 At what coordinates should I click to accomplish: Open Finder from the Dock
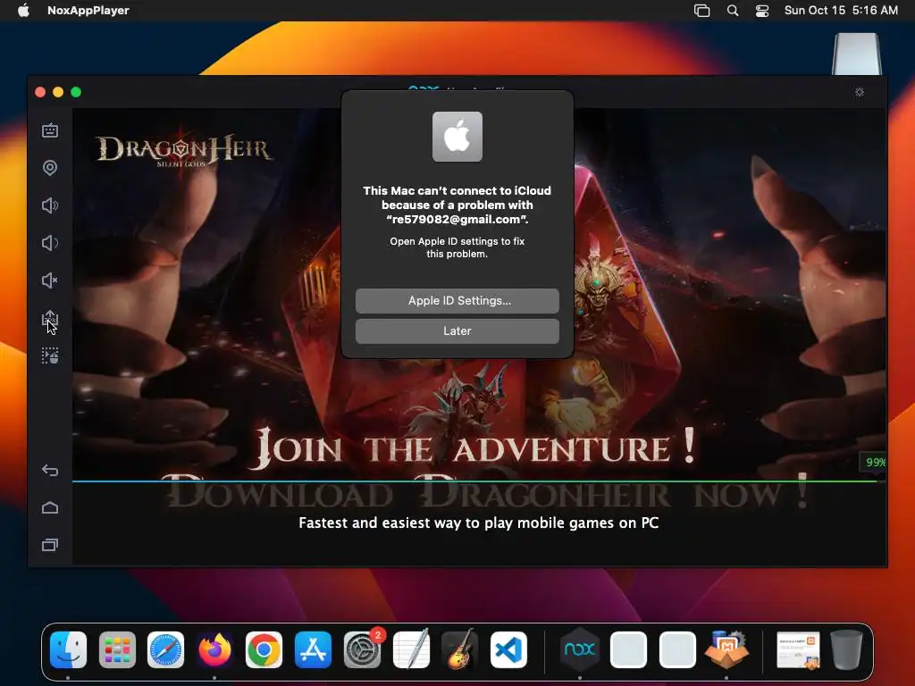(x=68, y=650)
